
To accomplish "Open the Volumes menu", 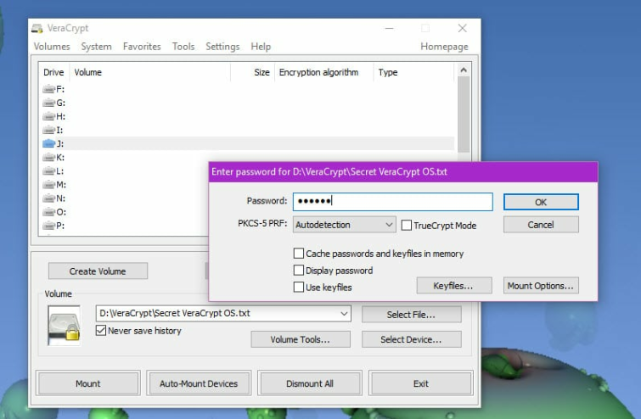I will point(52,47).
